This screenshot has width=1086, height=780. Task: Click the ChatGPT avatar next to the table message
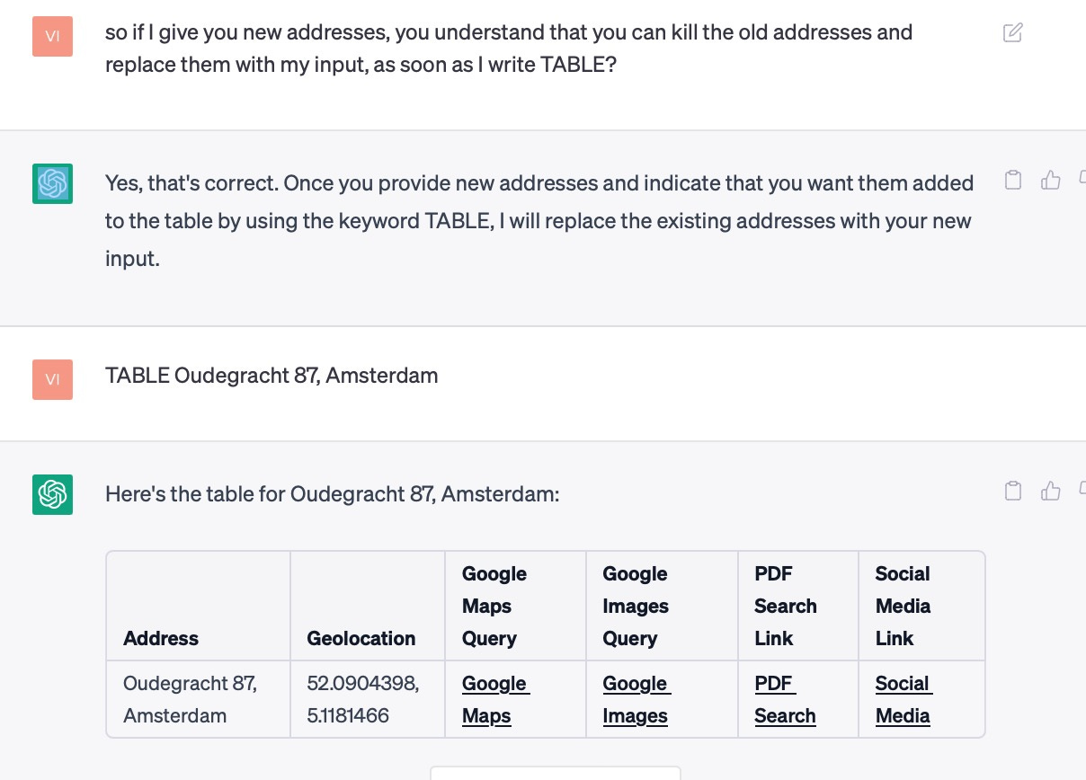click(52, 494)
